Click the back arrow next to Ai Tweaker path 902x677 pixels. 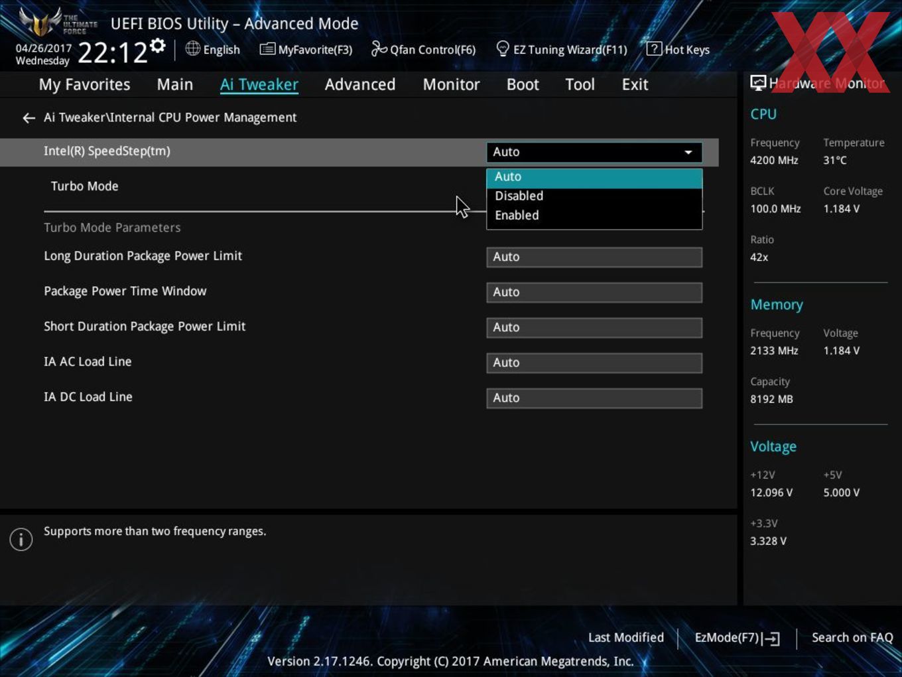[29, 118]
